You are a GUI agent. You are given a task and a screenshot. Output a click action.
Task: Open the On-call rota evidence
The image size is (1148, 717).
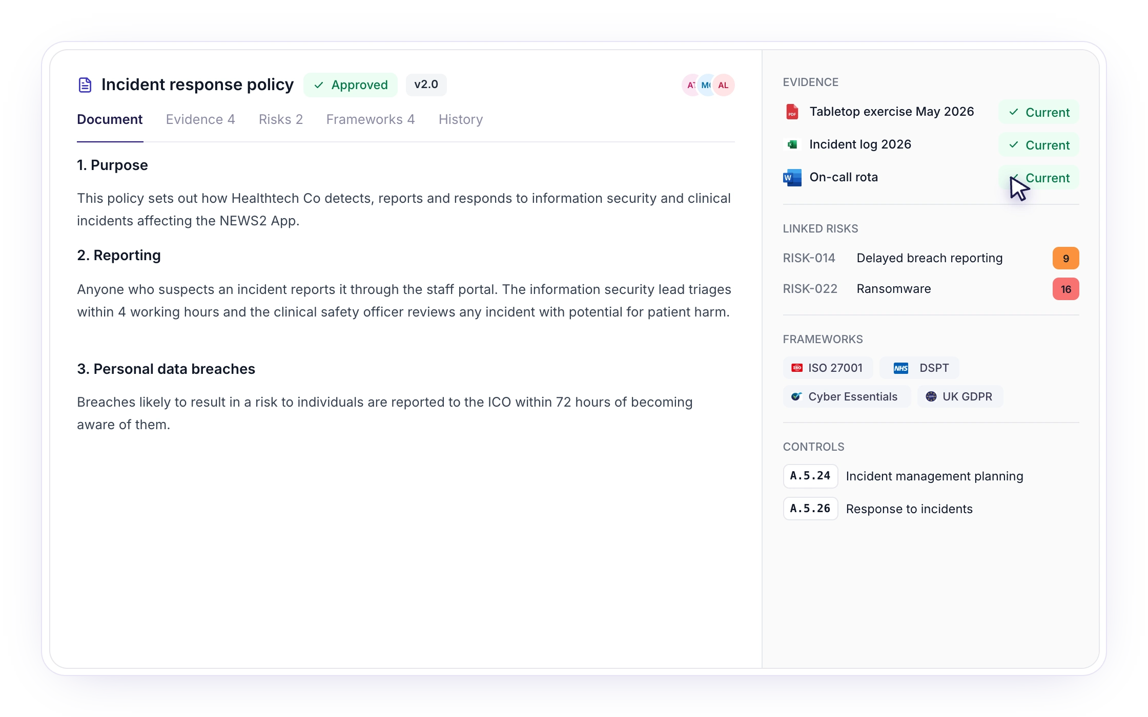tap(844, 177)
